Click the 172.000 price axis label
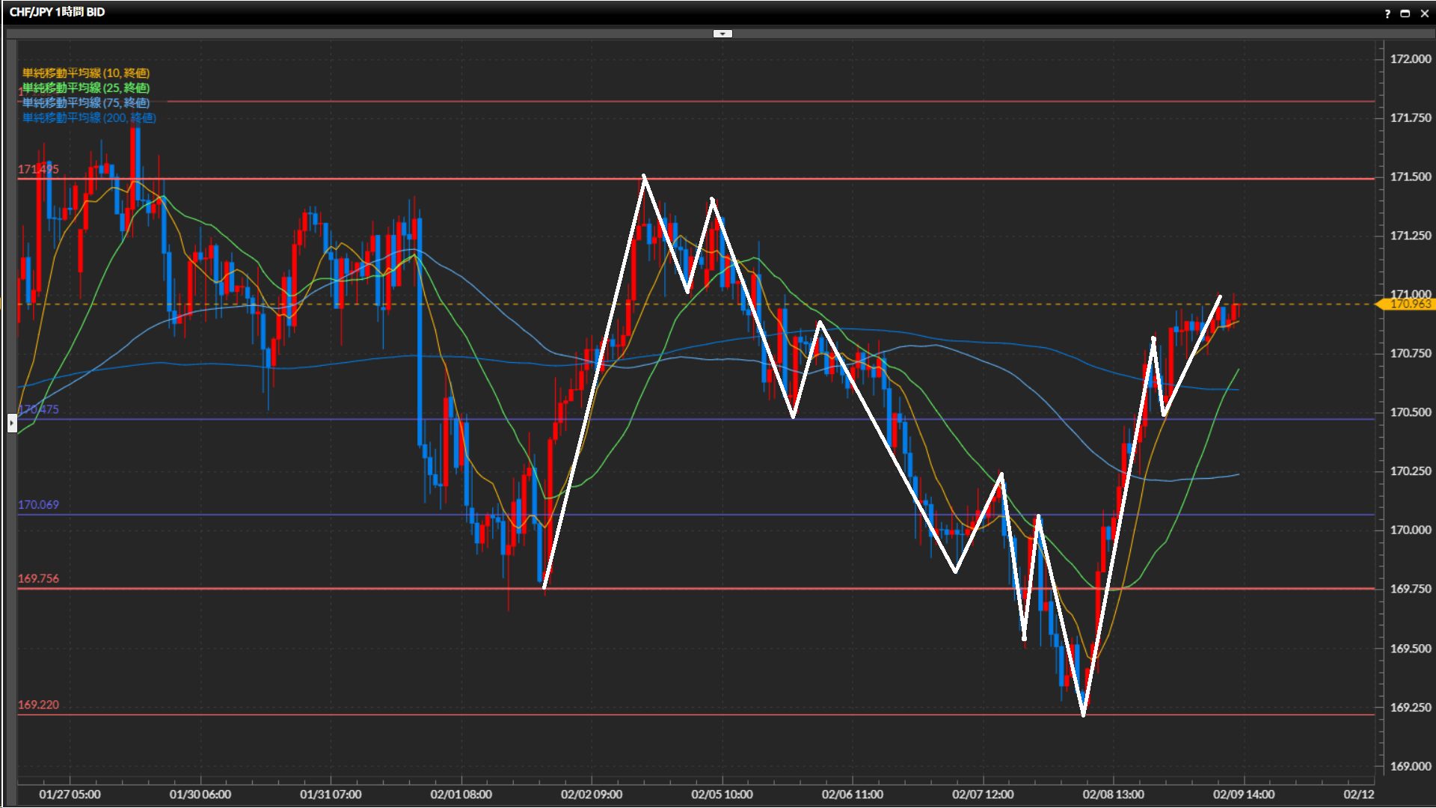1436x808 pixels. [1410, 59]
